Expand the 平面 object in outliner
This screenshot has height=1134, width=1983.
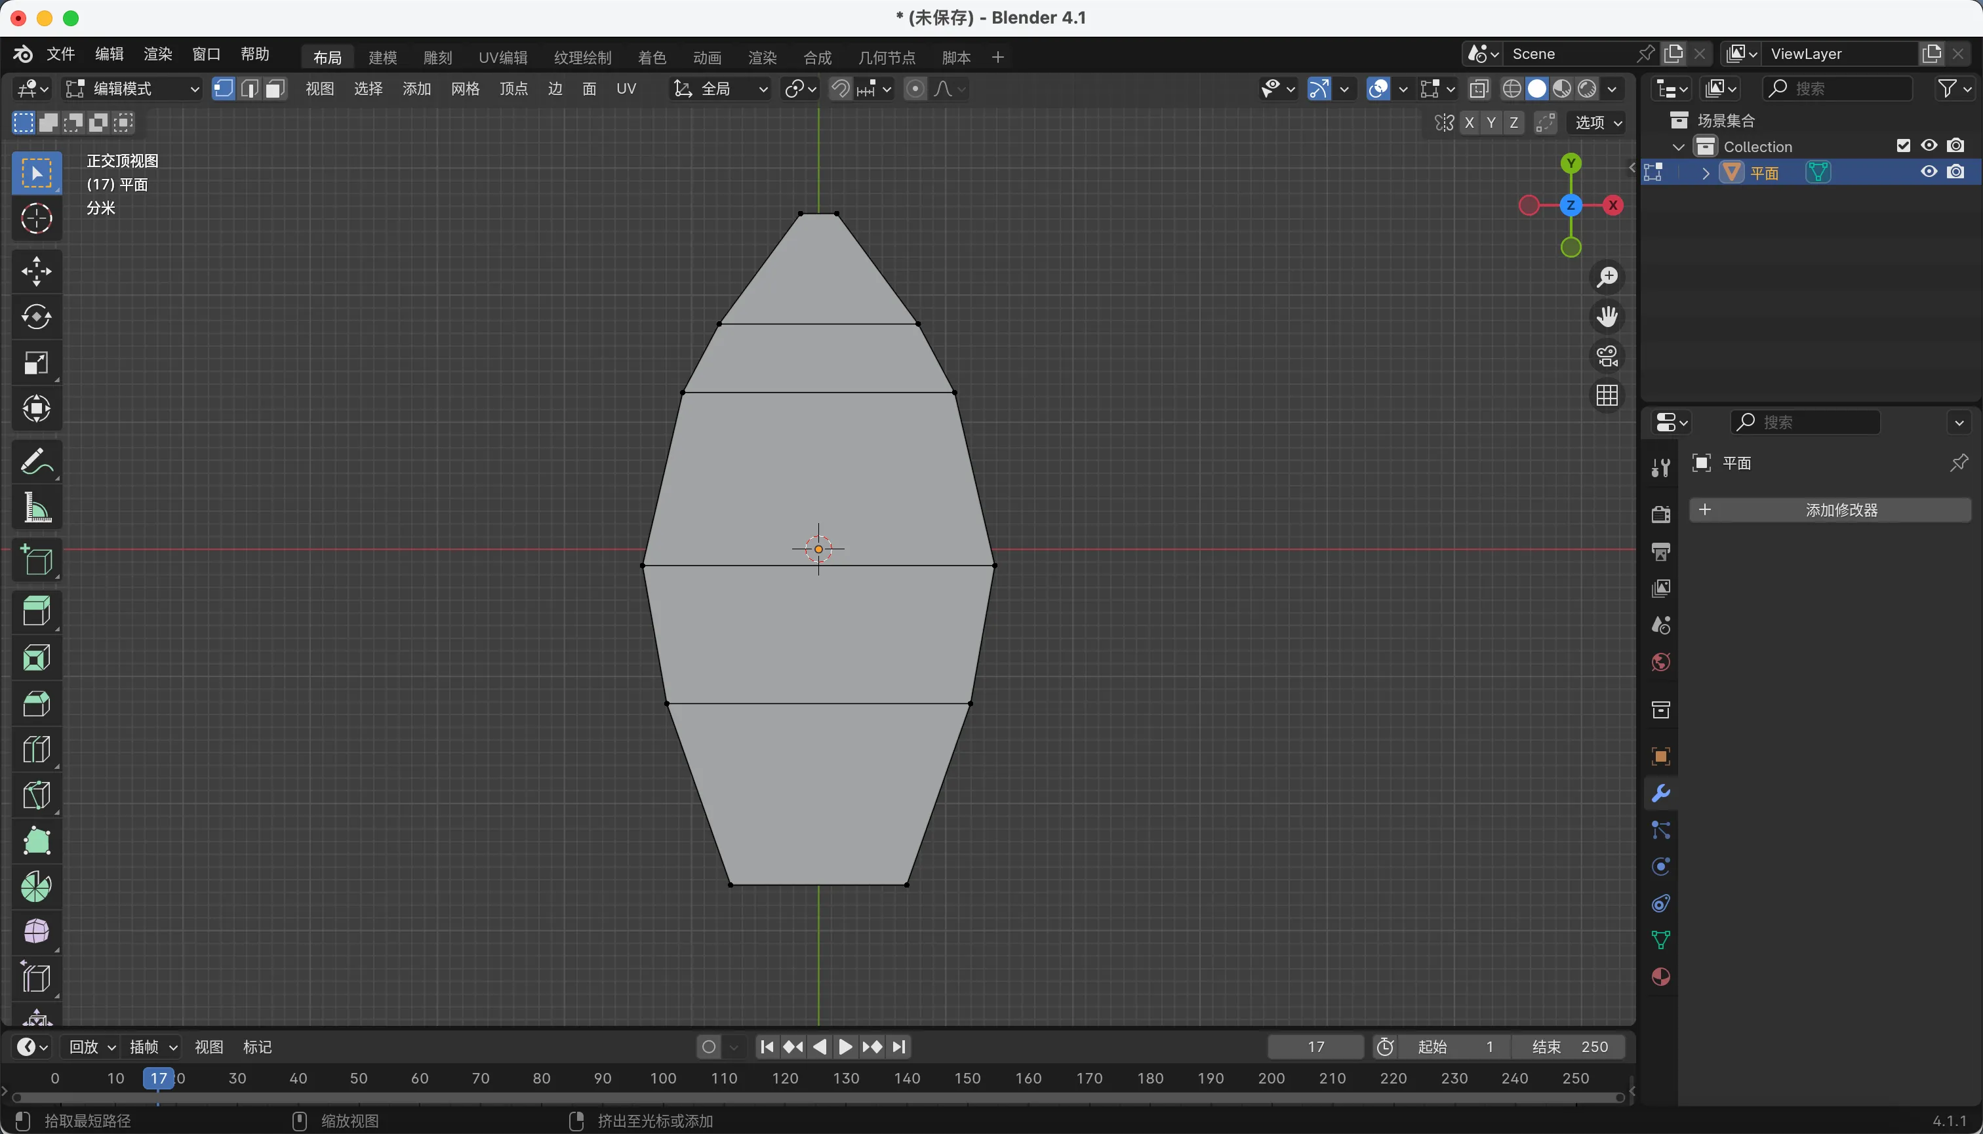1706,173
